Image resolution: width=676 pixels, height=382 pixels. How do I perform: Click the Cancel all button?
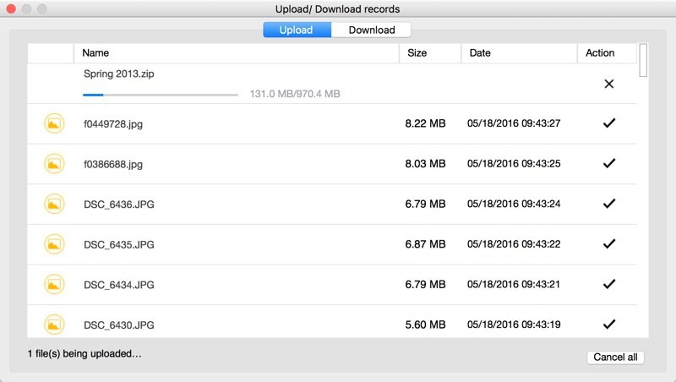click(x=615, y=357)
